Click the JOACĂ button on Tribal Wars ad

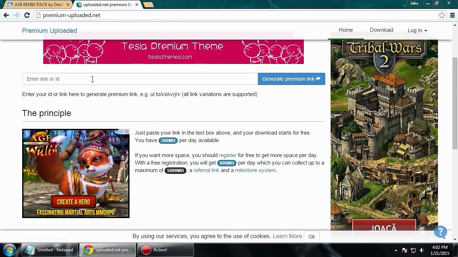[x=384, y=228]
